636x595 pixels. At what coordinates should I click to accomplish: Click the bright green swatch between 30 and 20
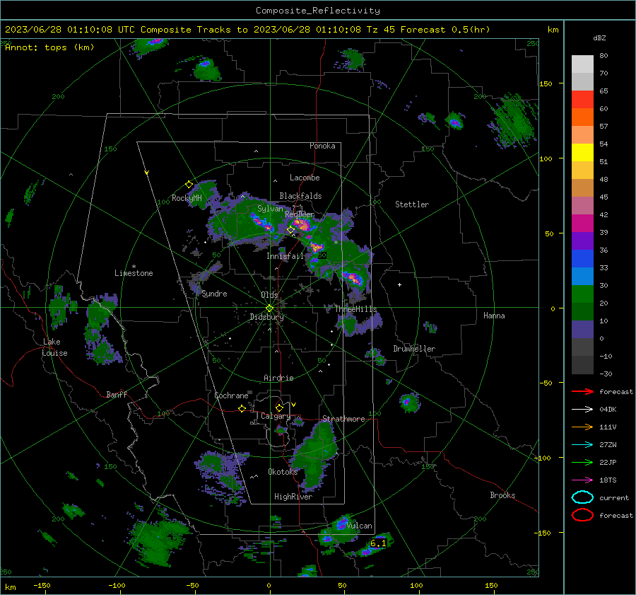(582, 294)
